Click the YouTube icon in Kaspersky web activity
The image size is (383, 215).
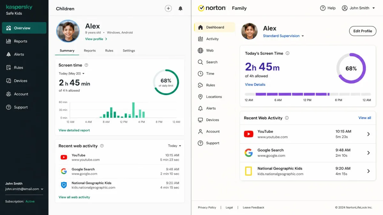[x=64, y=157]
